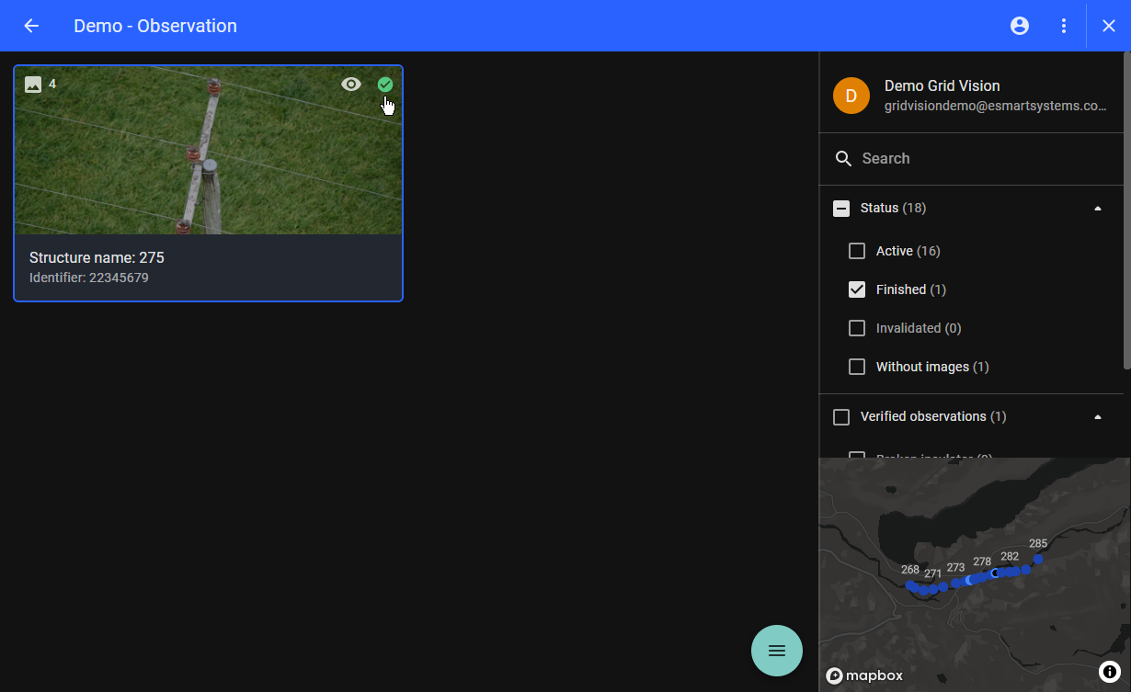Select map marker labeled 285
This screenshot has height=692, width=1131.
(x=1038, y=559)
